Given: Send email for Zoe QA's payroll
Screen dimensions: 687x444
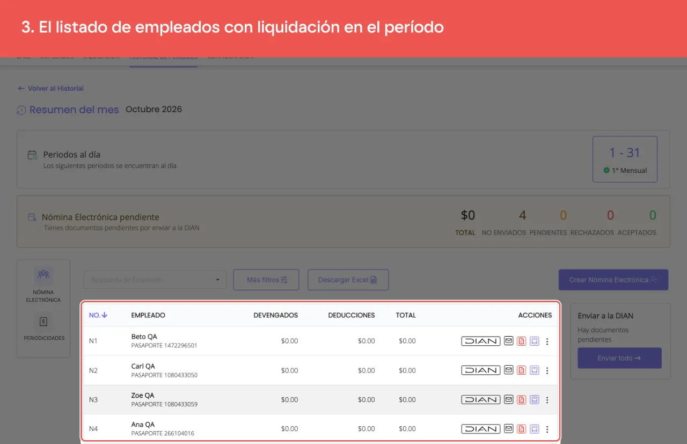Looking at the screenshot, I should pyautogui.click(x=509, y=399).
